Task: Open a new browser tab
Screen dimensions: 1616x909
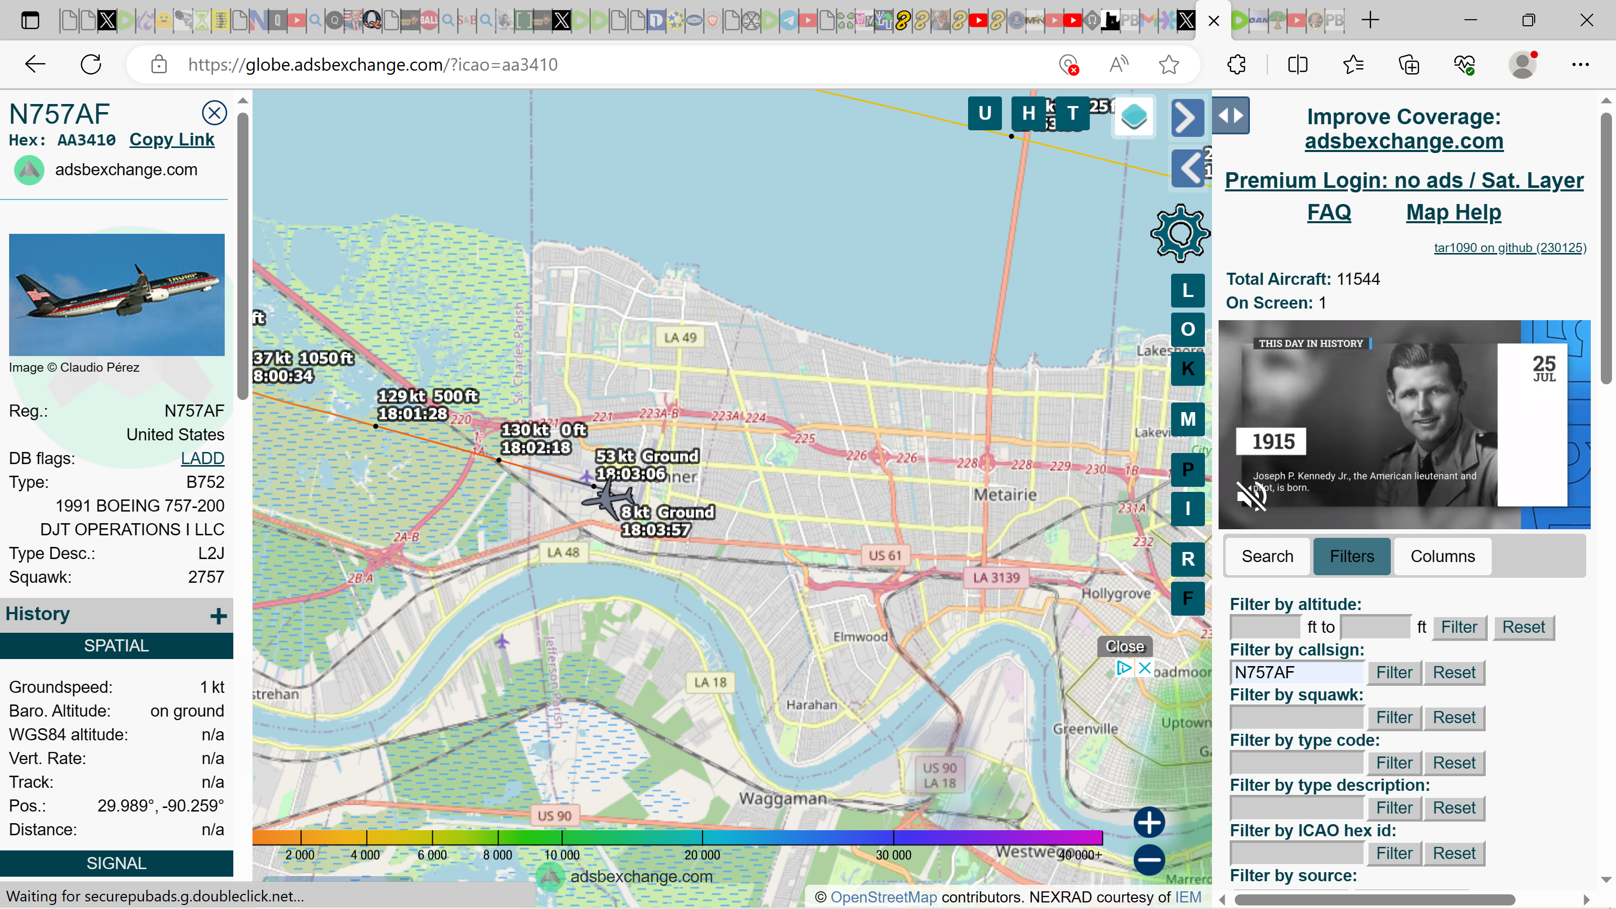Action: pos(1370,20)
